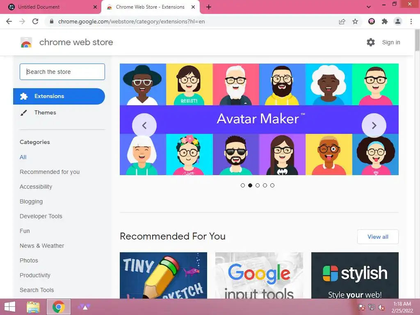Choose News & Weather category
Image resolution: width=420 pixels, height=315 pixels.
[x=42, y=246]
